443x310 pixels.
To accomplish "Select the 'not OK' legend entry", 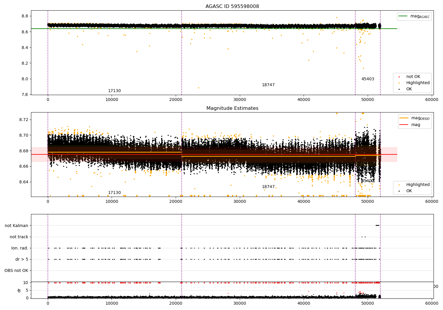I will point(413,77).
